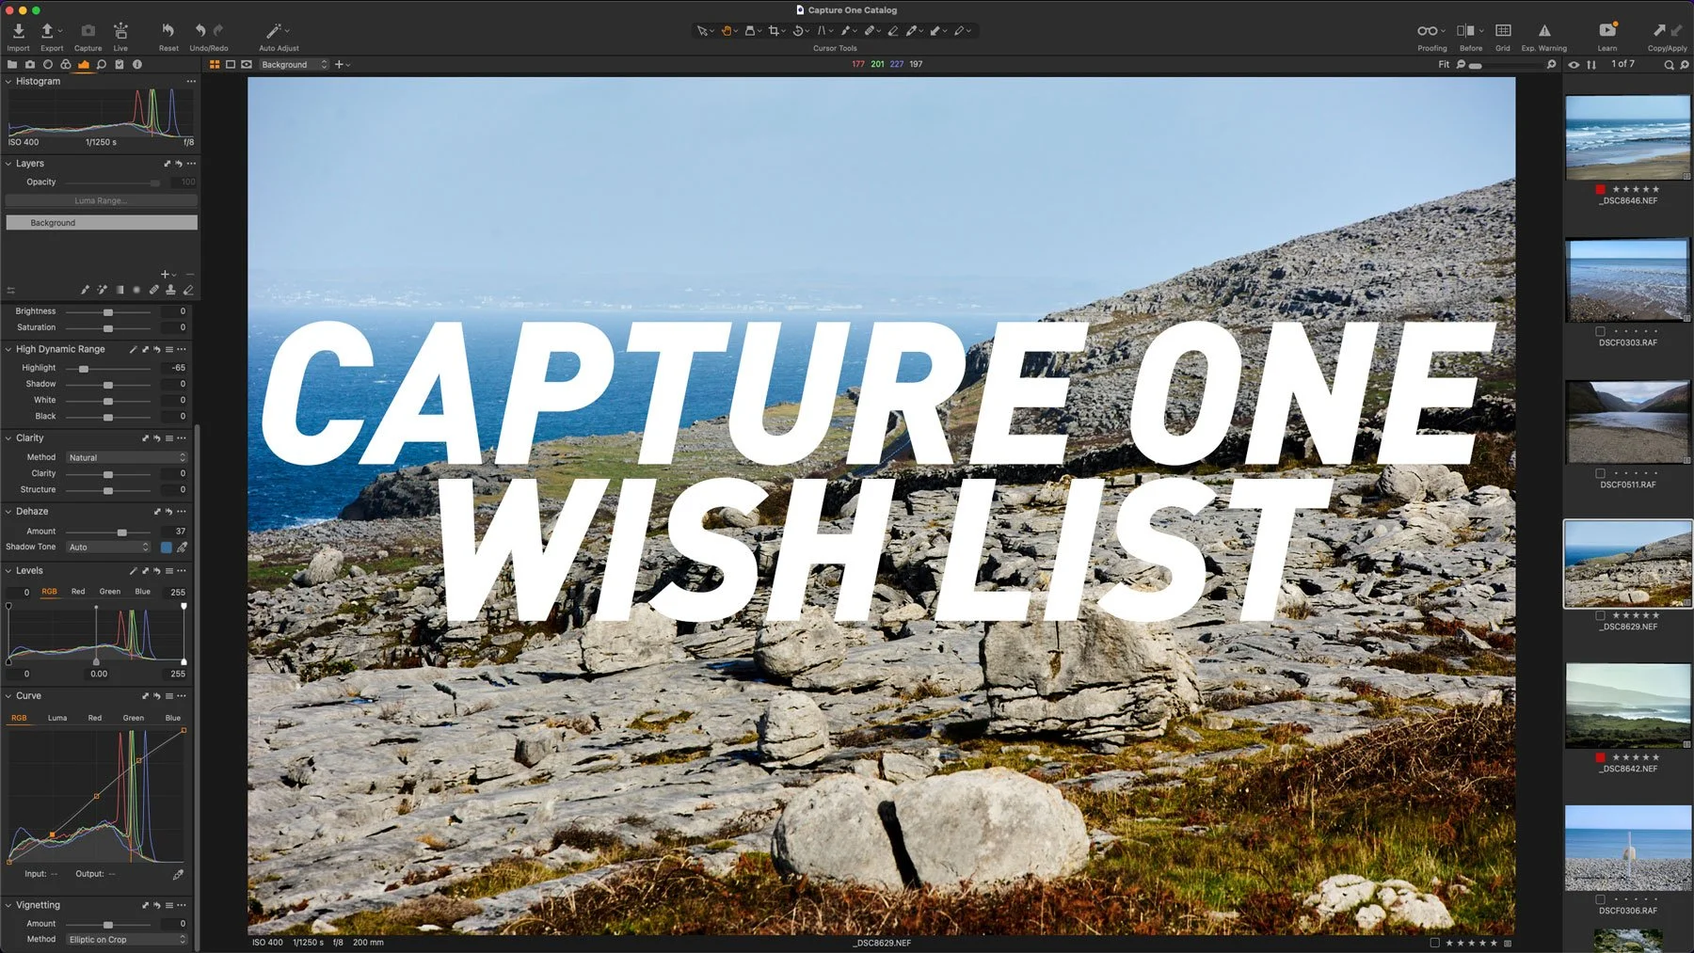The width and height of the screenshot is (1694, 953).
Task: Click the Export label in the toolbar
Action: pos(52,48)
